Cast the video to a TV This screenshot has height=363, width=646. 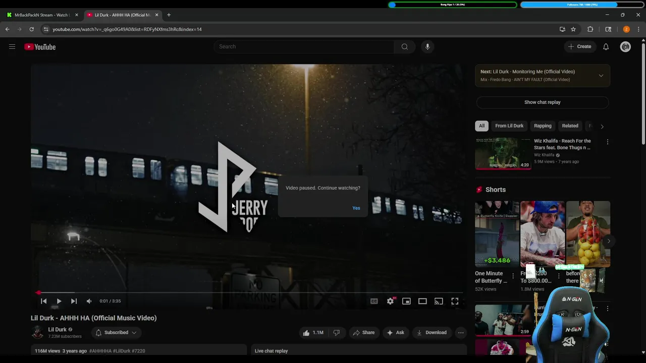point(439,301)
